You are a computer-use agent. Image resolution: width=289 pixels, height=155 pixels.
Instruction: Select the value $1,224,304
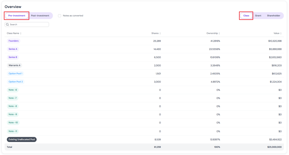[275, 82]
